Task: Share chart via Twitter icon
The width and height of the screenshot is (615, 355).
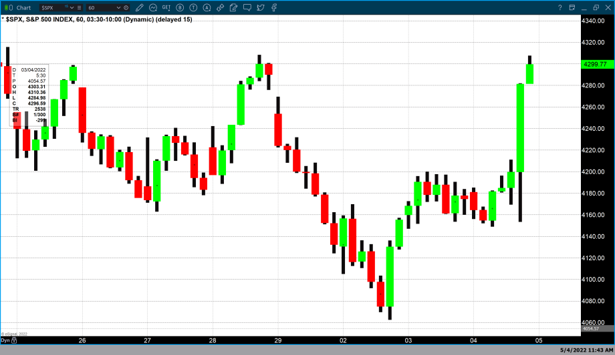Action: (x=260, y=7)
